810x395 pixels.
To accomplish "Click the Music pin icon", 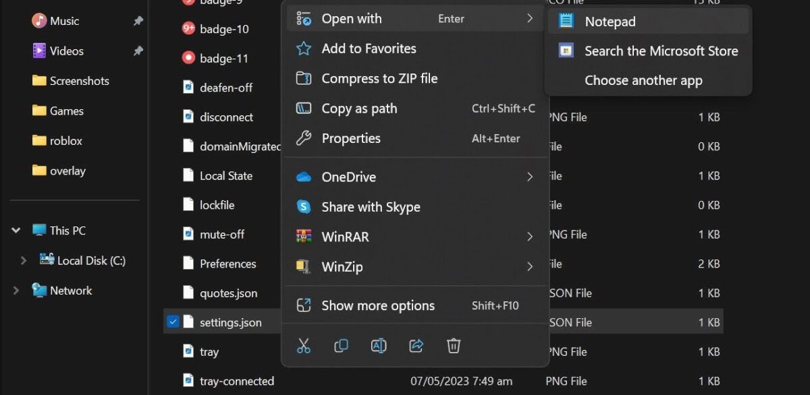I will [x=138, y=21].
